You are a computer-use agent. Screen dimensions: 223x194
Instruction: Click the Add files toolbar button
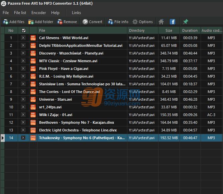pos(14,22)
